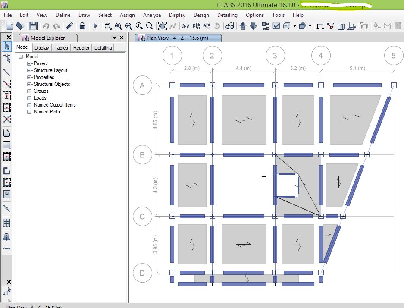Click the extrude view cube icon

(287, 26)
